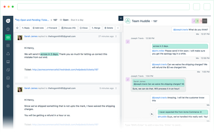
Task: Open Discuss (10) team huddle
Action: [x=68, y=28]
